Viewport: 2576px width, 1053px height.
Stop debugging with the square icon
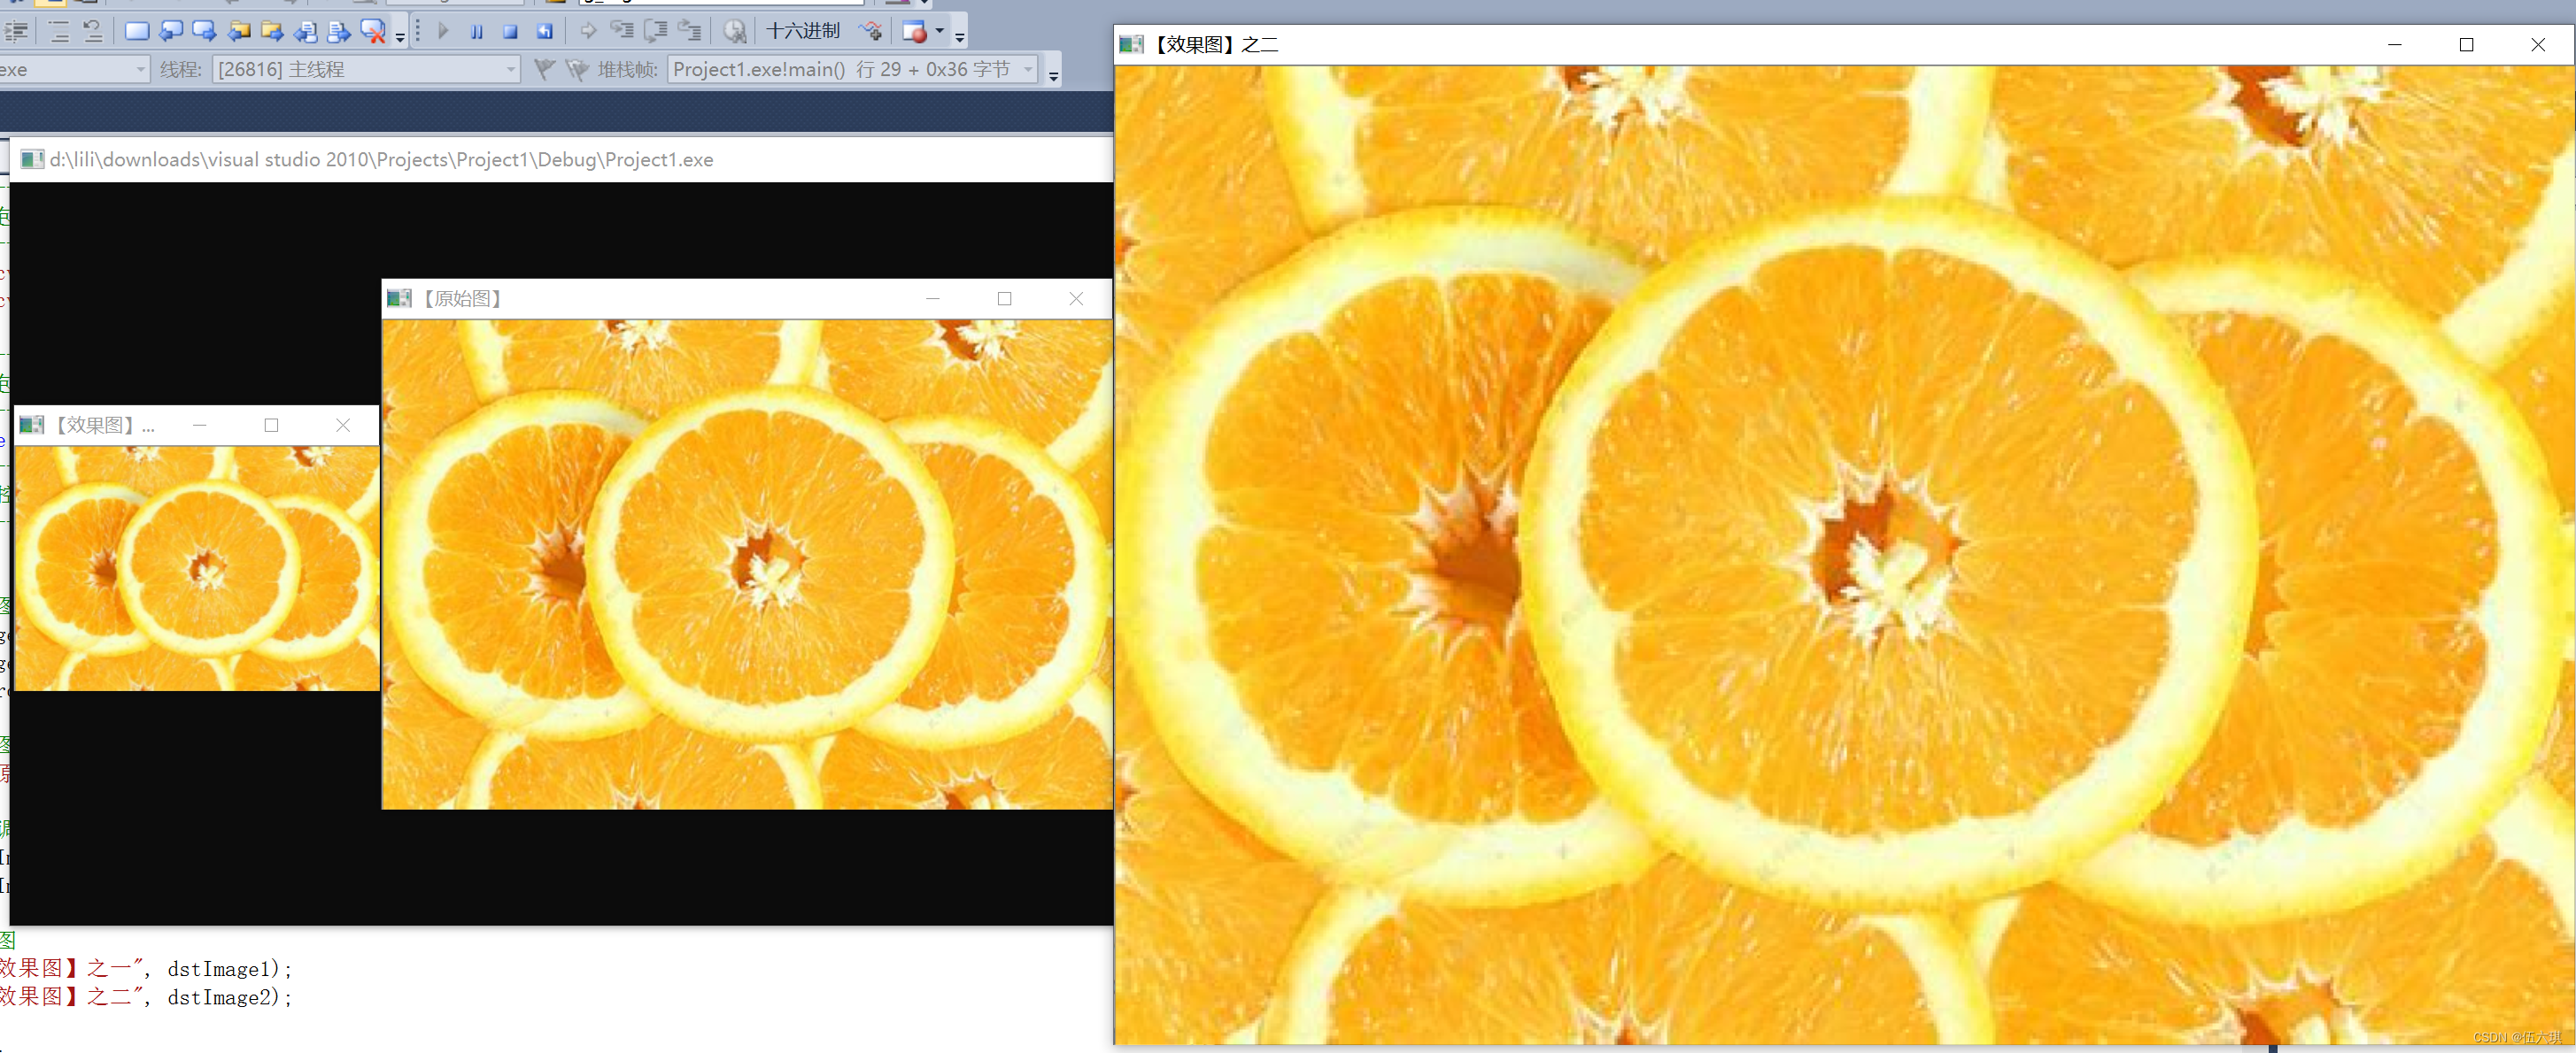[x=510, y=31]
